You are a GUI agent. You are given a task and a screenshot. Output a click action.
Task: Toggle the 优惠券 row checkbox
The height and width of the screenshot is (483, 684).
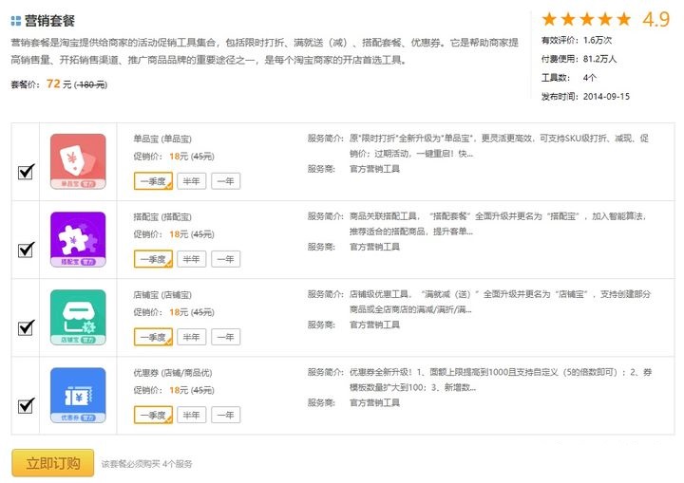(26, 405)
